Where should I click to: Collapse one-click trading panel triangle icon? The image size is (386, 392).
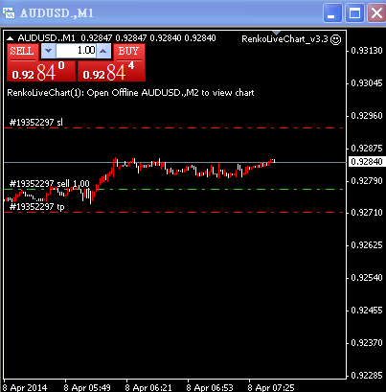click(11, 38)
